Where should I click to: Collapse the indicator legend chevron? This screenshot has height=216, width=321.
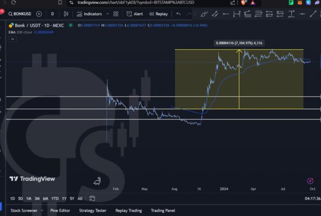(12, 39)
